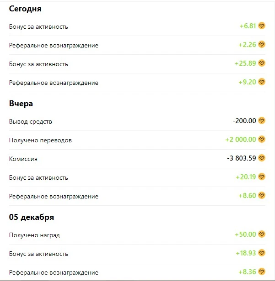Select the Сегодня section heading
Viewport: 275px width, 281px height.
click(x=25, y=9)
